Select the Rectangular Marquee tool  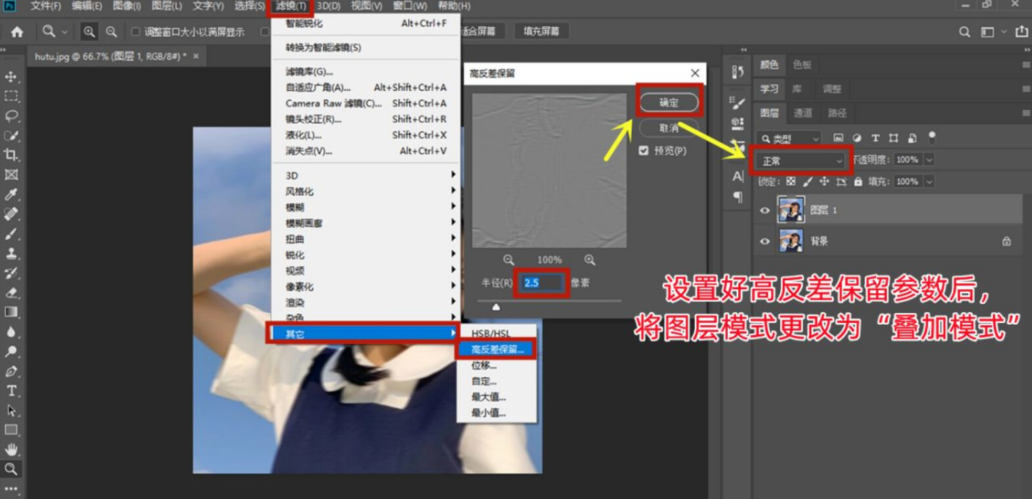11,96
